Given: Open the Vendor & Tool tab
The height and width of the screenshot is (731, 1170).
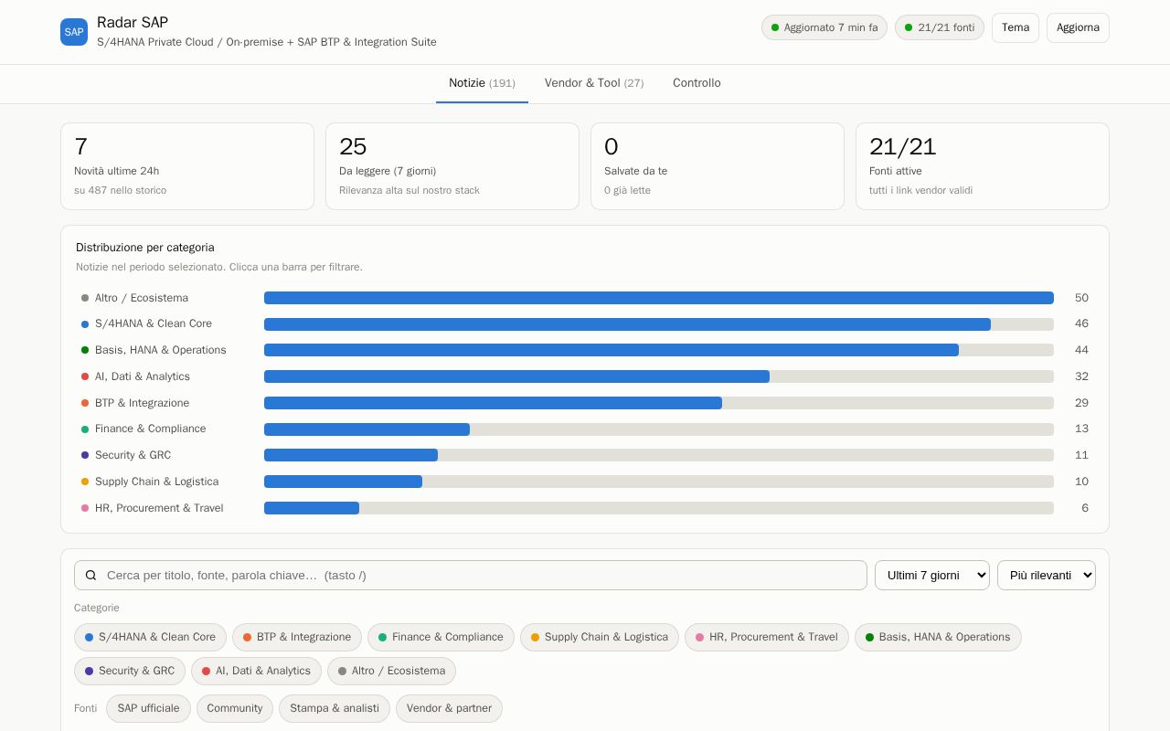Looking at the screenshot, I should click(594, 83).
